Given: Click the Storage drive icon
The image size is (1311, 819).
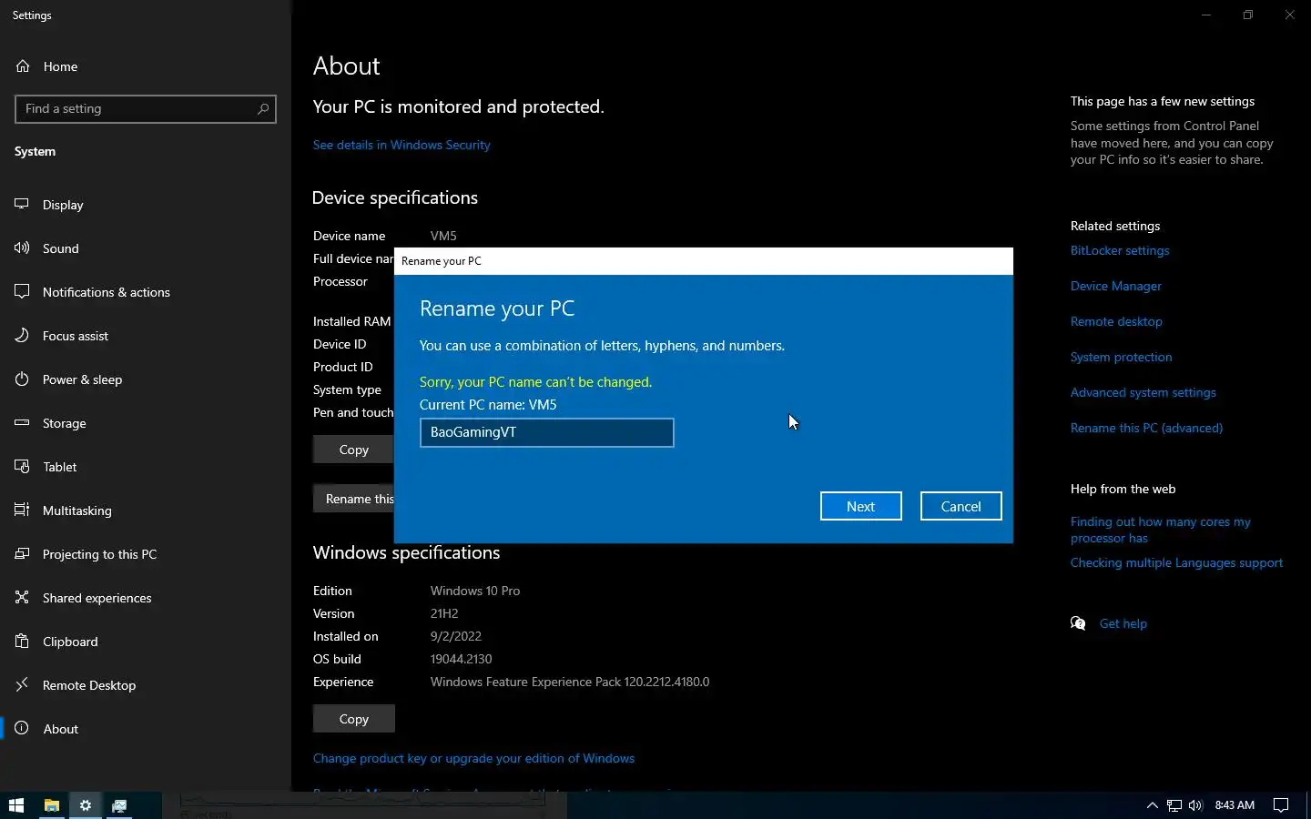Looking at the screenshot, I should click(x=22, y=423).
